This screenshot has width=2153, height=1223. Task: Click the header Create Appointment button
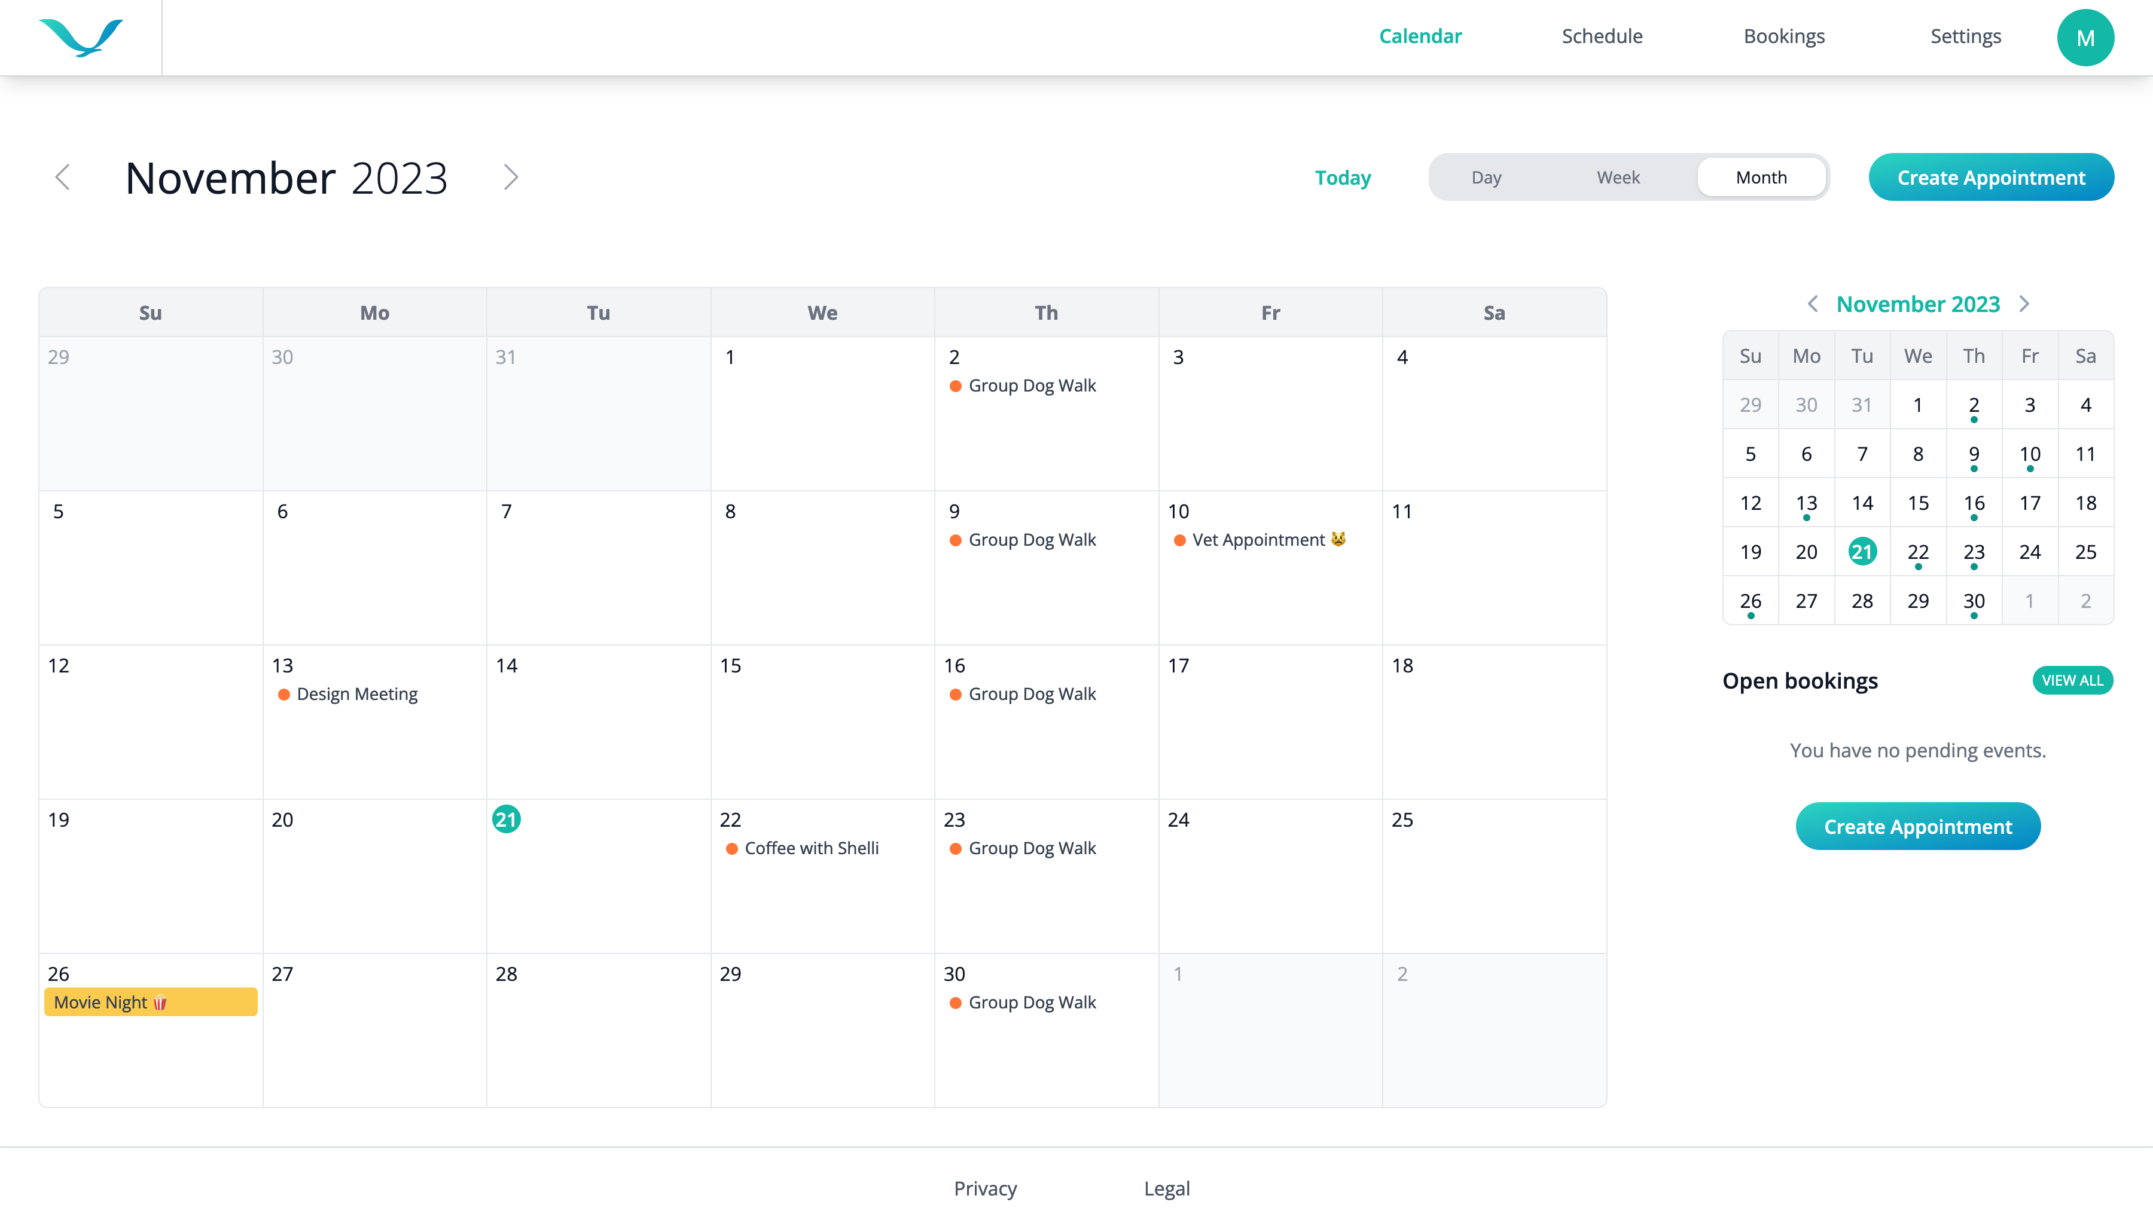(1990, 178)
